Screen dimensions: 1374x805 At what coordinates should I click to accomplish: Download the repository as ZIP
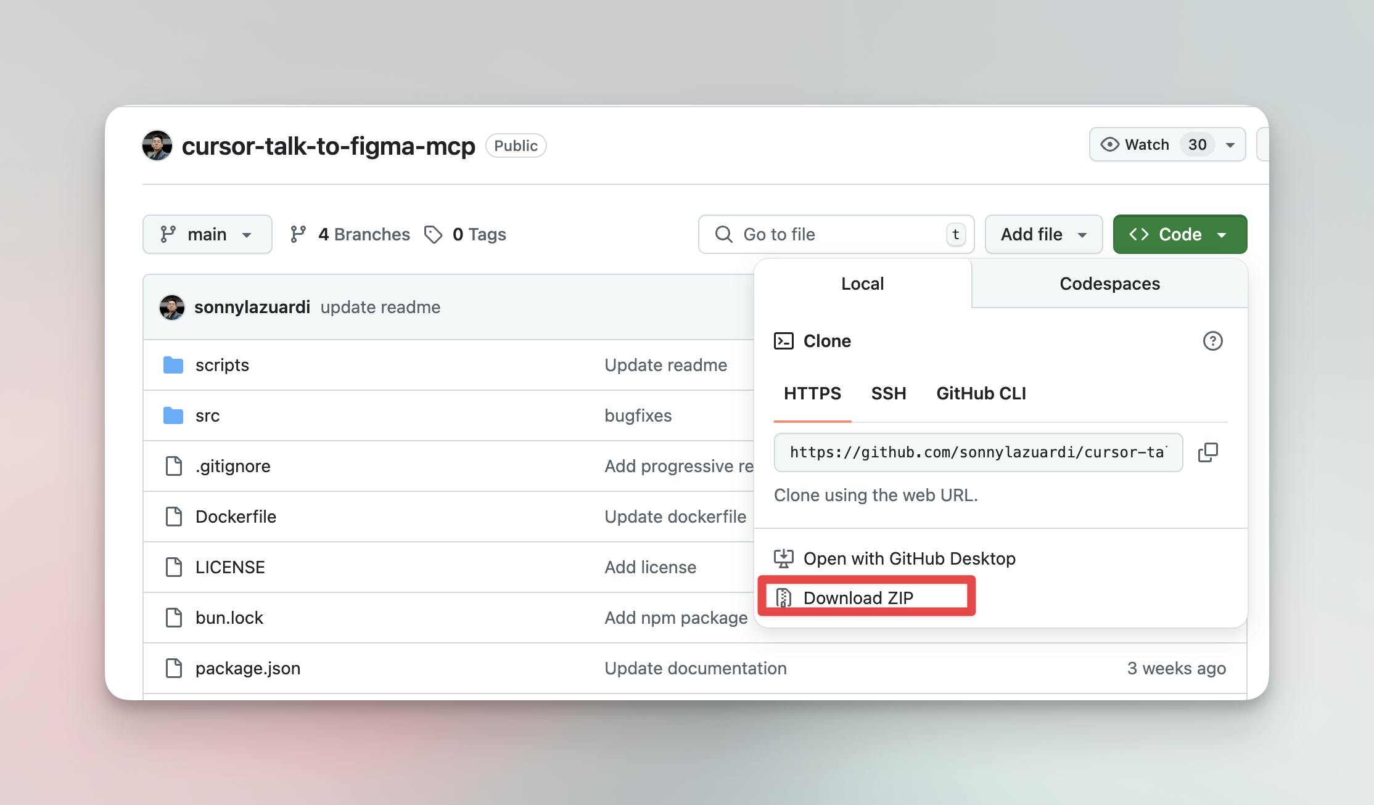pyautogui.click(x=858, y=597)
